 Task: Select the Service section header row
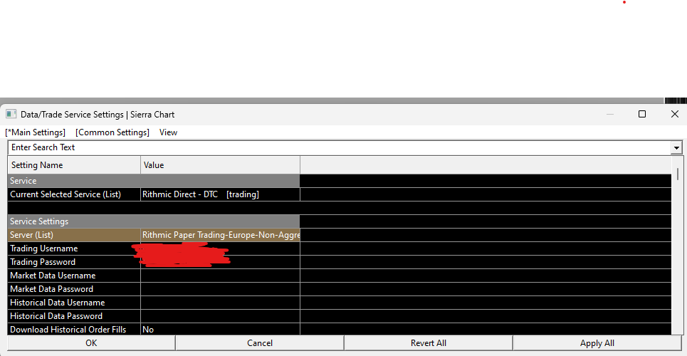(154, 181)
